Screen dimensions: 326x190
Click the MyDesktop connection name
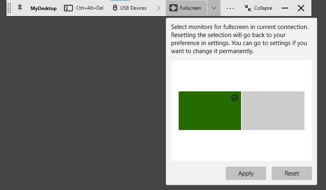pos(43,8)
